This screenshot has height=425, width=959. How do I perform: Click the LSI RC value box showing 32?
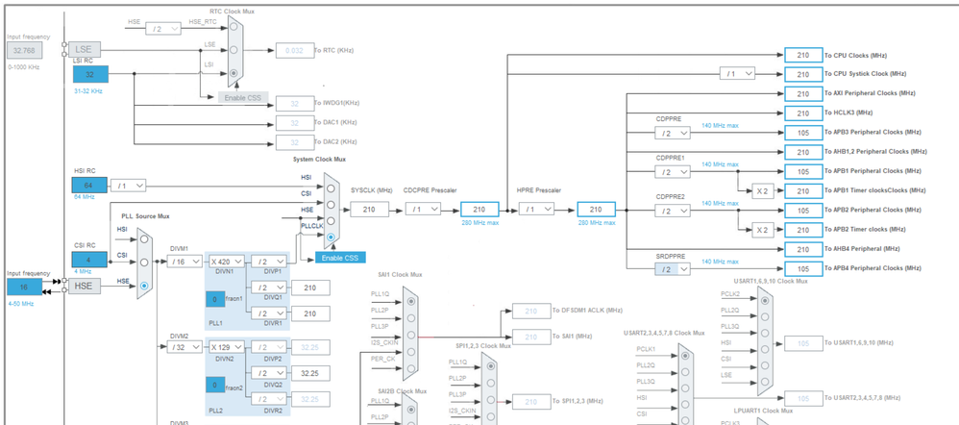[x=90, y=74]
